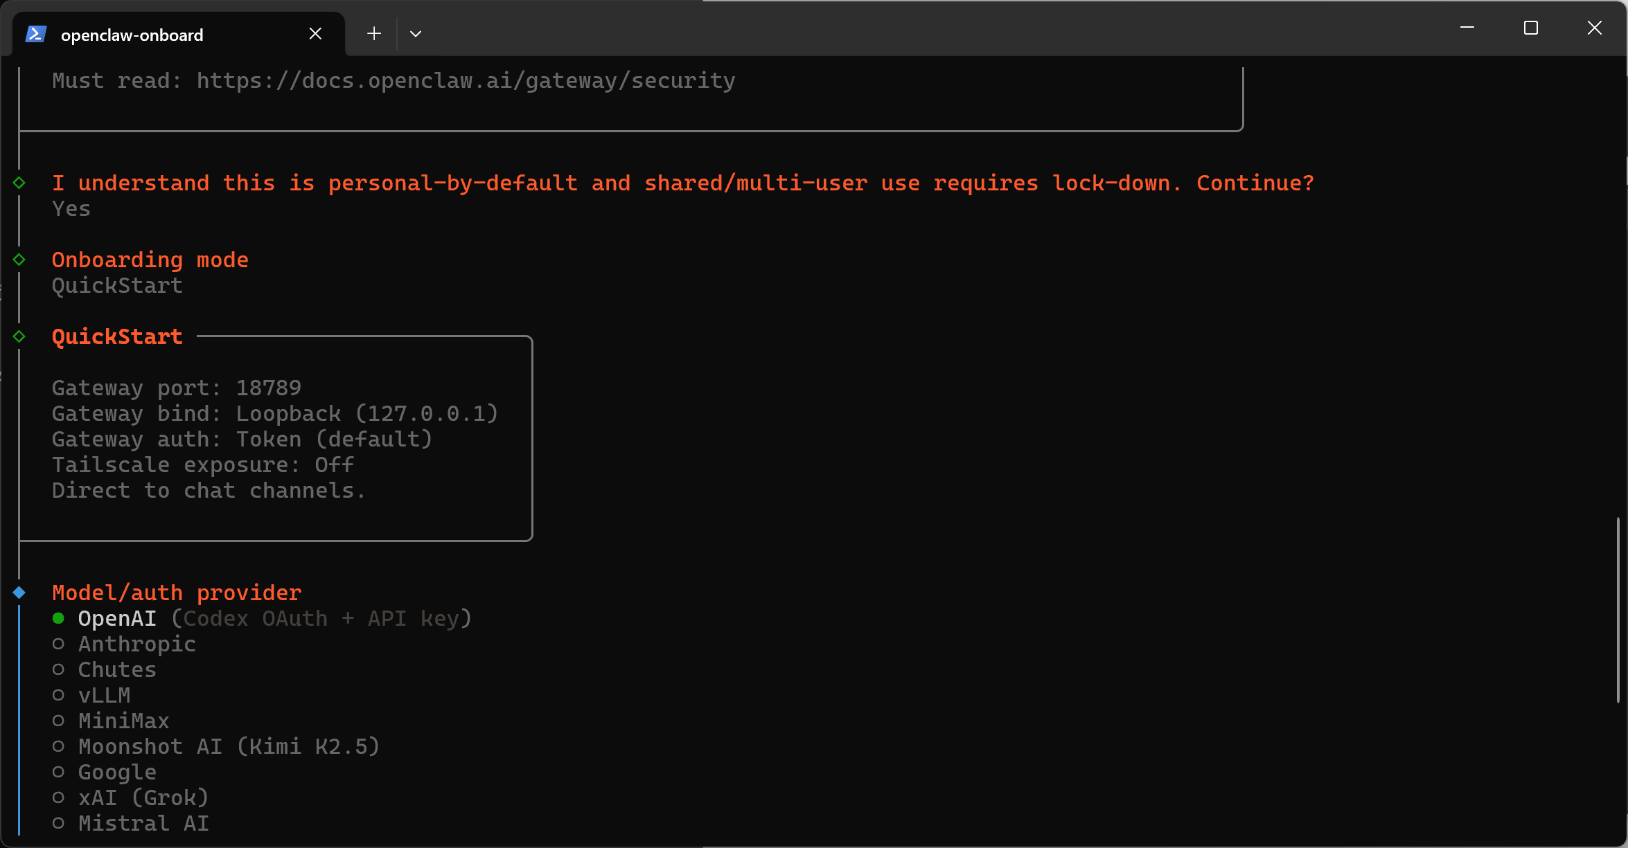Click the green diamond beside the Continue prompt
The width and height of the screenshot is (1628, 848).
19,183
